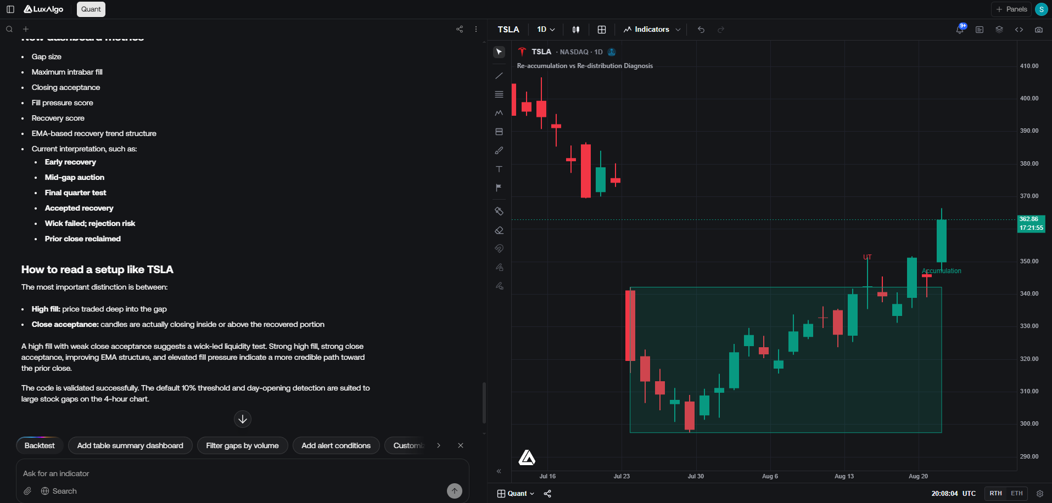Viewport: 1052px width, 503px height.
Task: Open the alerts bell notifications
Action: pos(960,30)
